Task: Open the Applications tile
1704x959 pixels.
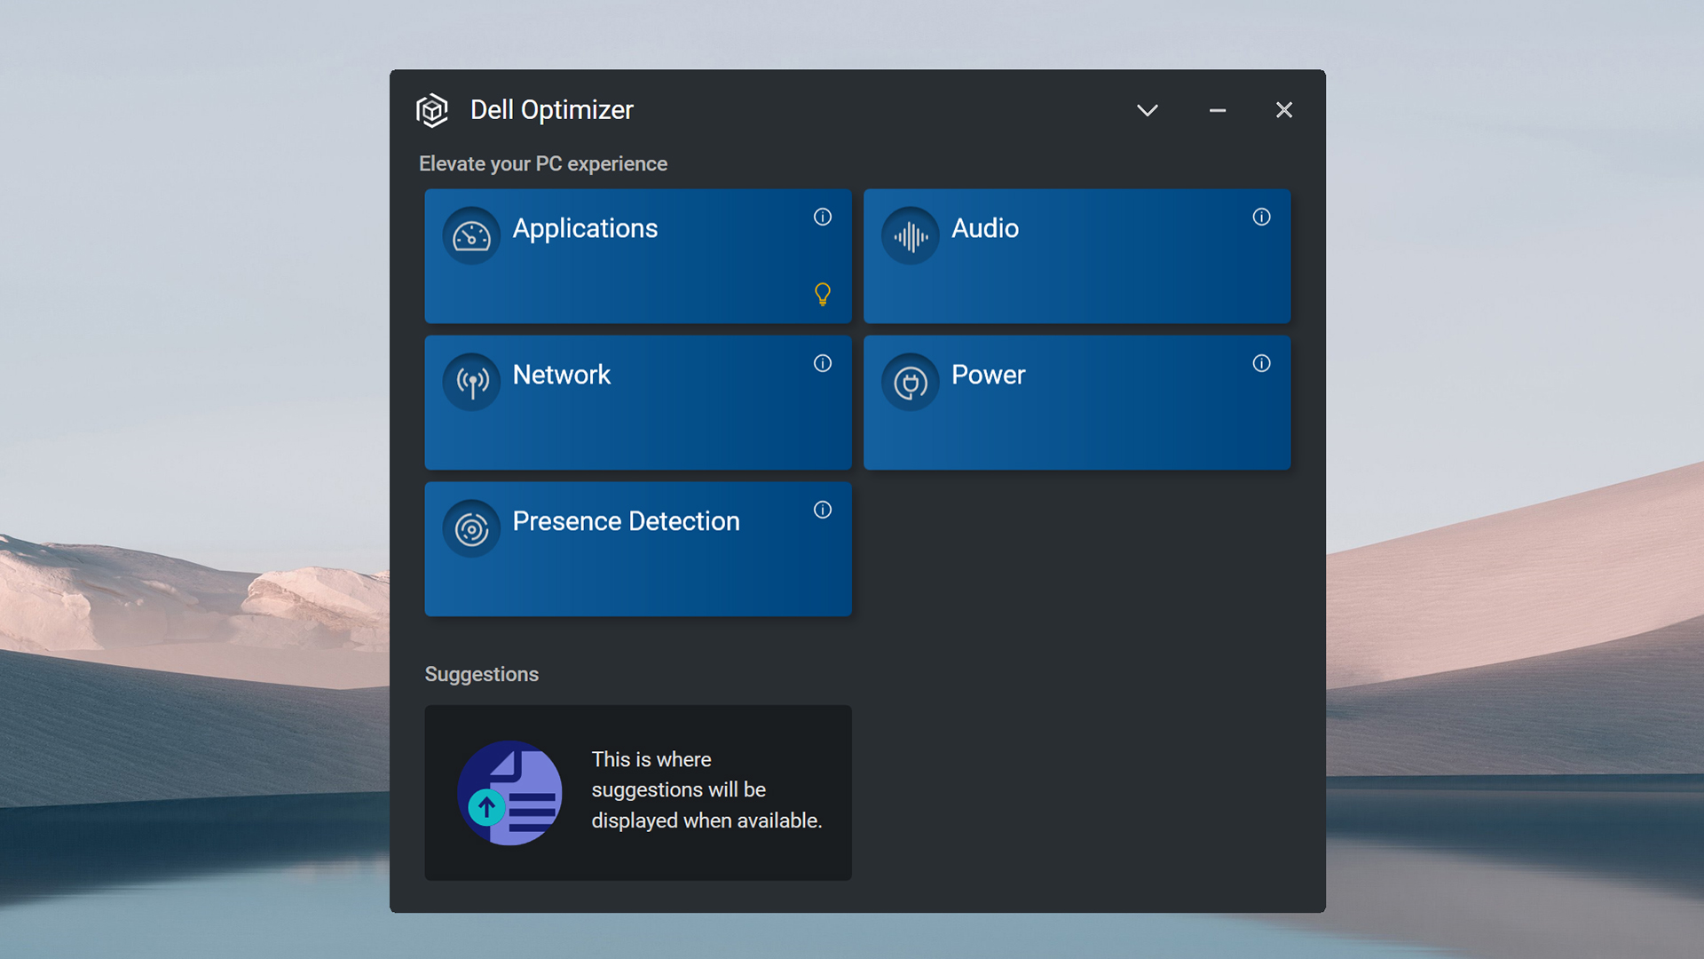Action: (638, 256)
